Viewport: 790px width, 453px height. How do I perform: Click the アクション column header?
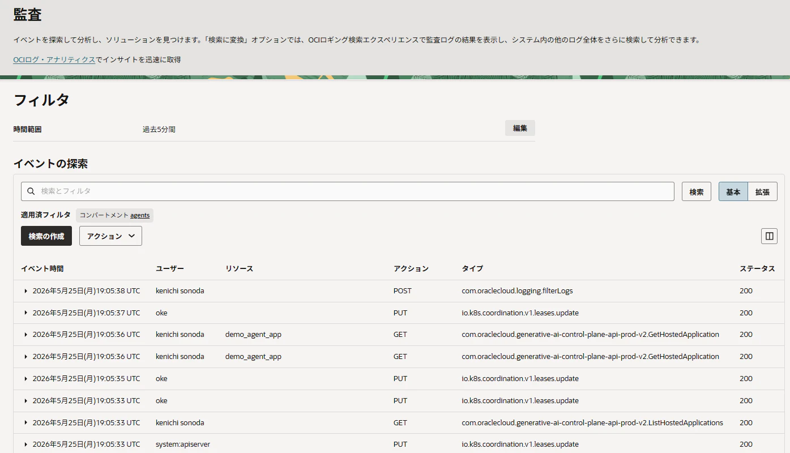pyautogui.click(x=411, y=268)
